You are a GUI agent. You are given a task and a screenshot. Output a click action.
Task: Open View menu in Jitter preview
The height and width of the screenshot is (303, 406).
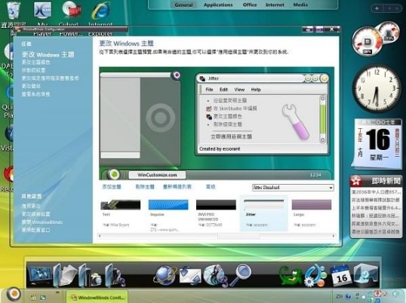click(x=239, y=90)
